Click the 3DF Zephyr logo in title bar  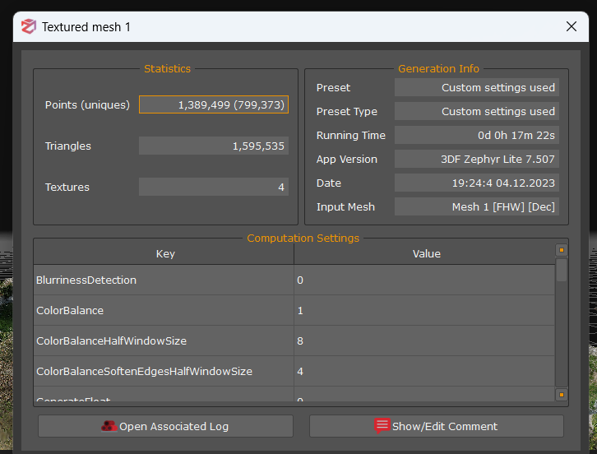[x=29, y=27]
